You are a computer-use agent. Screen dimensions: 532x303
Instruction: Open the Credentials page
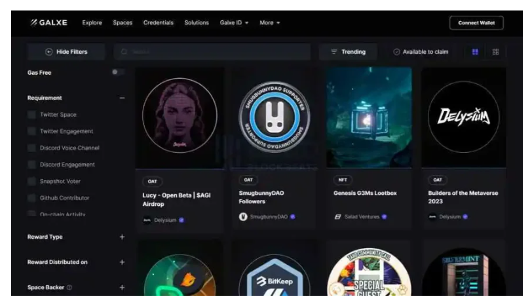click(158, 23)
